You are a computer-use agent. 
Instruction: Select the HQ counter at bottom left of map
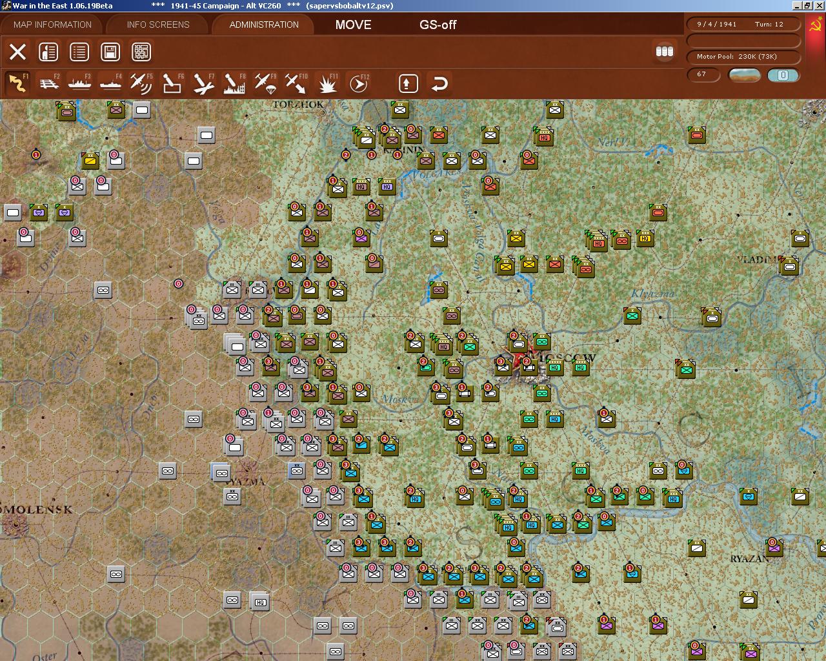pyautogui.click(x=260, y=602)
